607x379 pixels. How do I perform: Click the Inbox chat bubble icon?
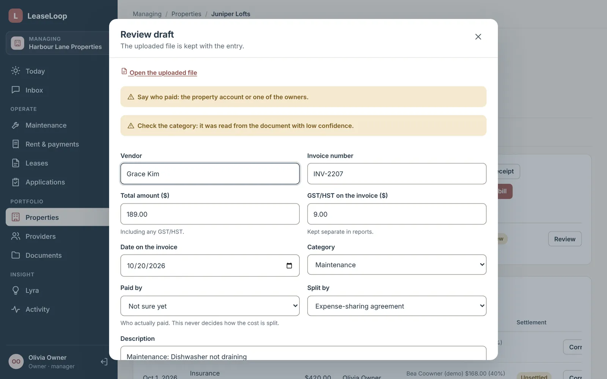(16, 90)
